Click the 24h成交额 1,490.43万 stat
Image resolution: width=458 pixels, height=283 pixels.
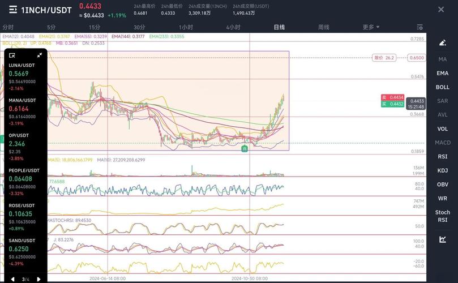point(251,10)
